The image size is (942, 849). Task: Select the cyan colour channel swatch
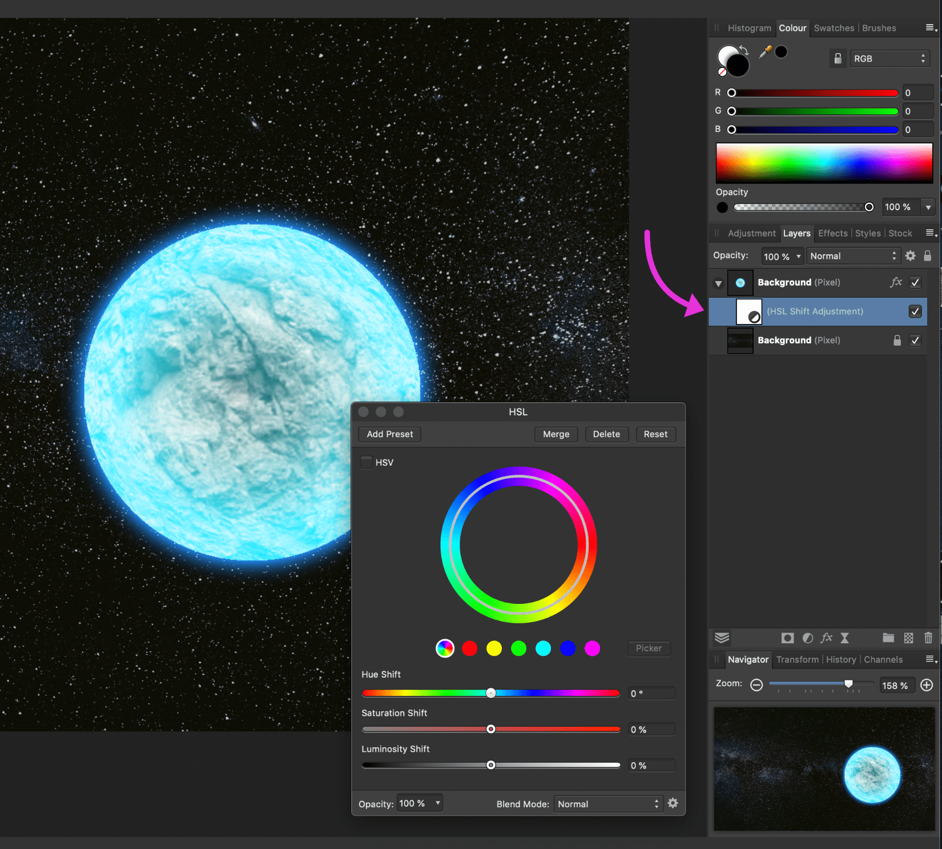point(543,648)
